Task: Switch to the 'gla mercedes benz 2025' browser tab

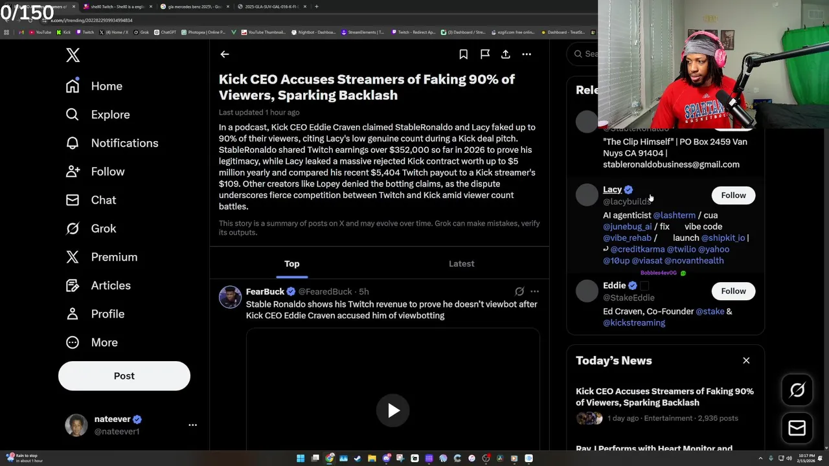Action: tap(194, 6)
